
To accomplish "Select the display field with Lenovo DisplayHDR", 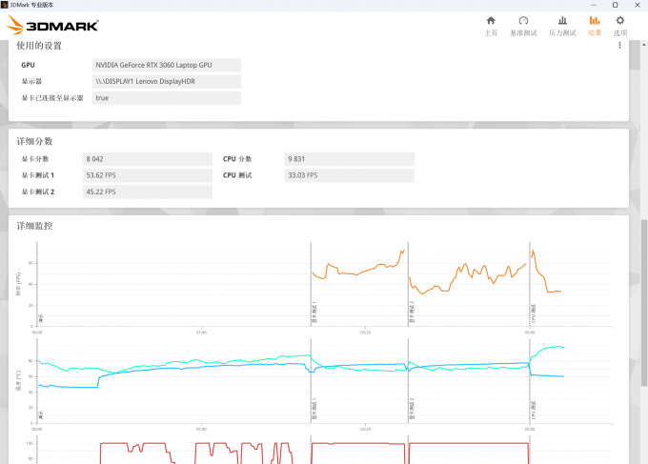I will coord(167,81).
